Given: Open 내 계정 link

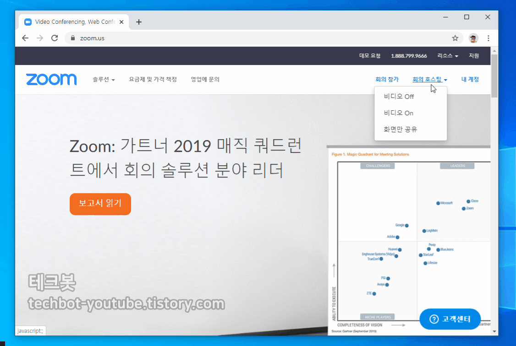Looking at the screenshot, I should [x=470, y=80].
